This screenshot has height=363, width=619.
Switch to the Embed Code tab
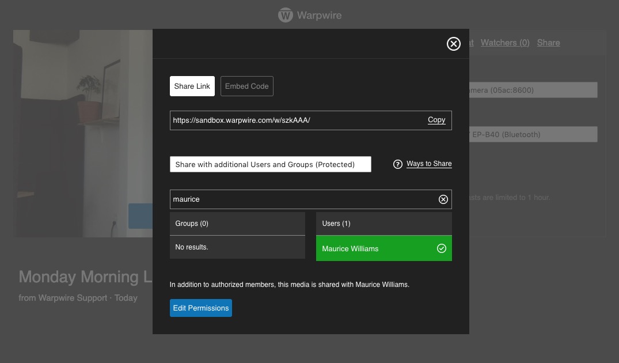[x=246, y=86]
